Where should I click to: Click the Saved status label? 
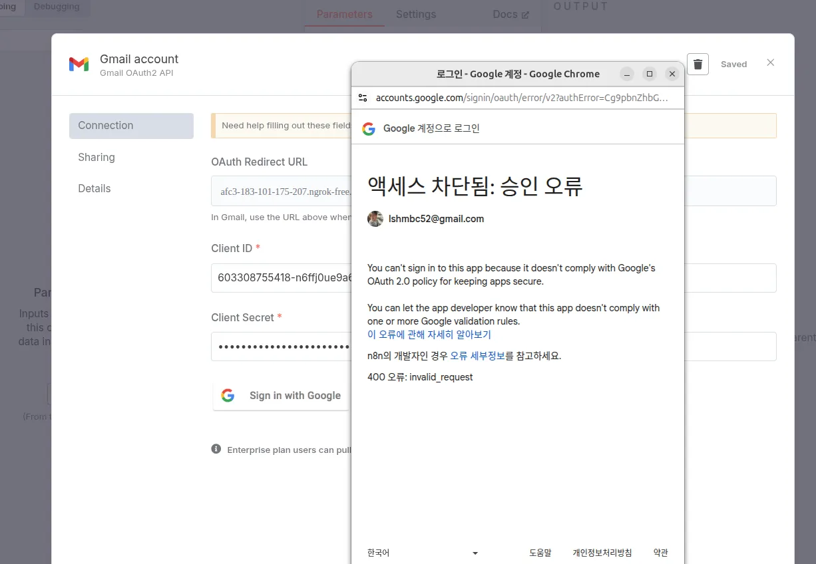[x=733, y=65]
